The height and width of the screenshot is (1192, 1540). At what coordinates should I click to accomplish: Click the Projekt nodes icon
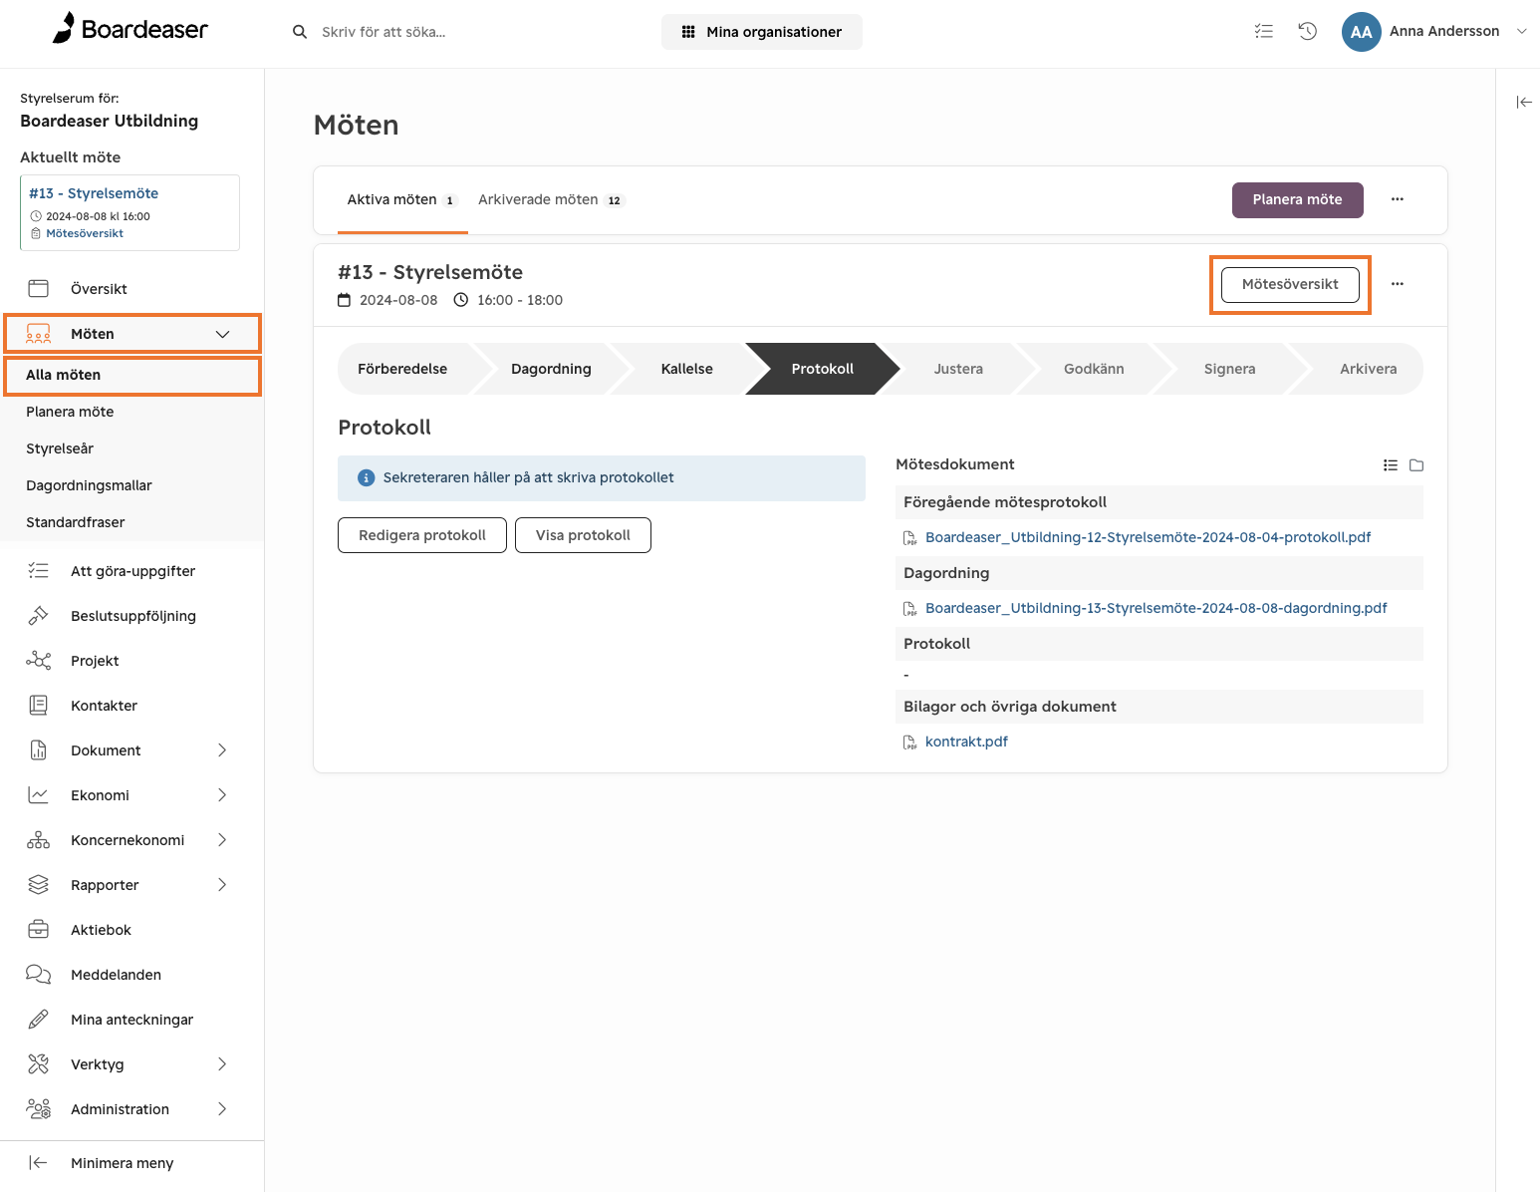(39, 660)
